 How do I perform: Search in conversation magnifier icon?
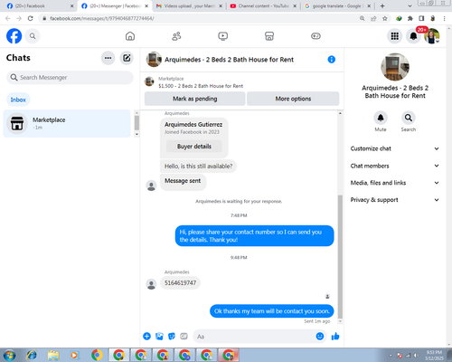[409, 118]
